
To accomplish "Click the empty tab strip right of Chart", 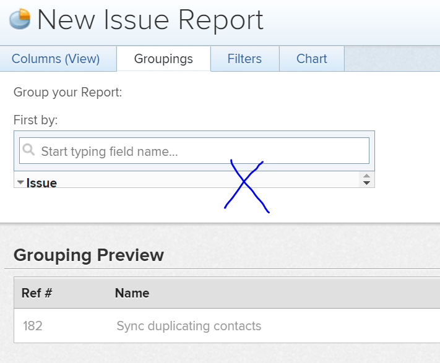I will click(x=391, y=59).
